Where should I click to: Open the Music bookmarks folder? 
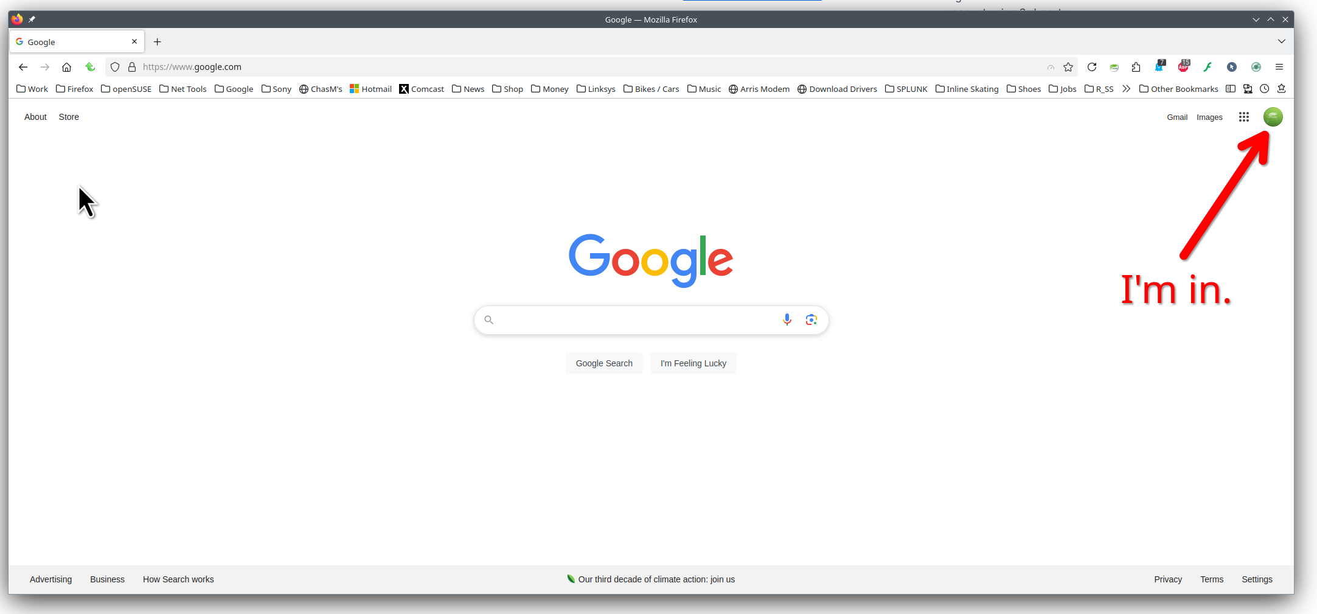(x=704, y=89)
